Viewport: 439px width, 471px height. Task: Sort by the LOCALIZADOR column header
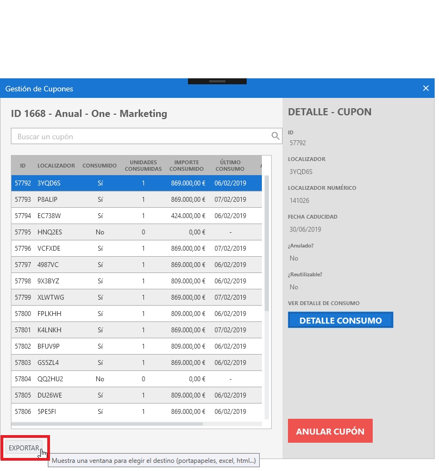tap(56, 165)
